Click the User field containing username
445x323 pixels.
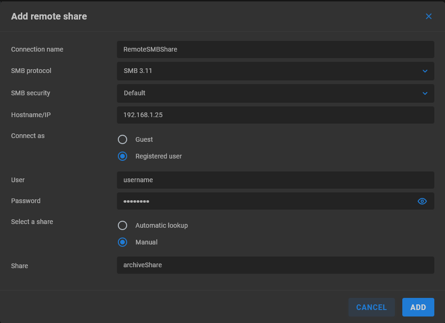coord(275,180)
